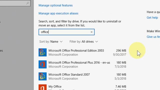Click the 5/3/2018 install date
160x90 pixels.
point(120,79)
